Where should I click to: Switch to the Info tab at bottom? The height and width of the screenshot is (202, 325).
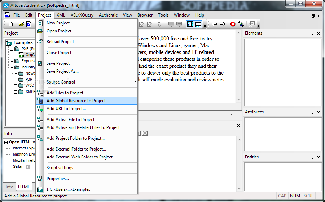point(9,187)
